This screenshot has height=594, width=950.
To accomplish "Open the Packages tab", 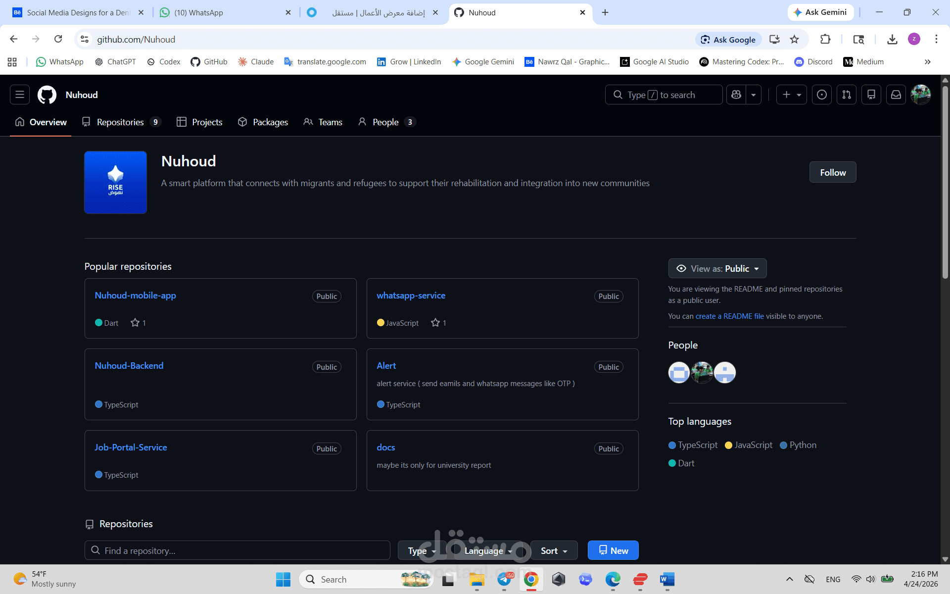I will [x=263, y=122].
